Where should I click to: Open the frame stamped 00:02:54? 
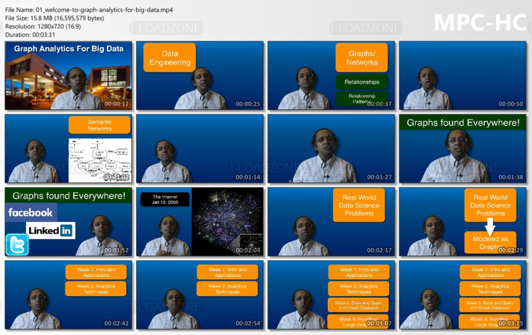[200, 295]
